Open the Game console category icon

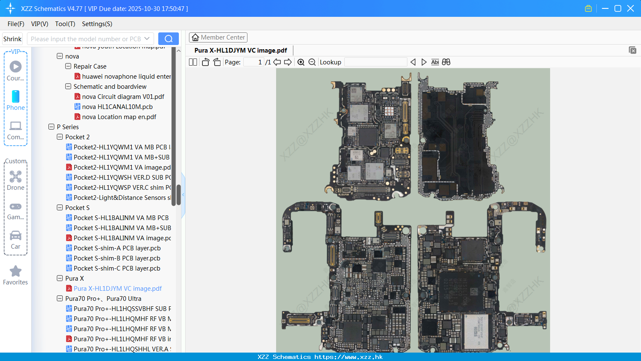pos(16,210)
